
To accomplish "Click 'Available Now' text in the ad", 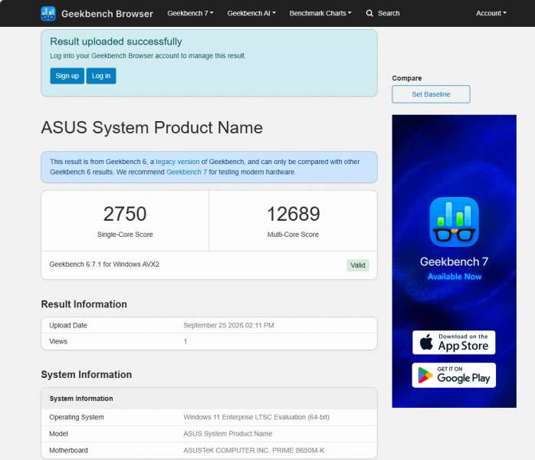I will point(455,277).
